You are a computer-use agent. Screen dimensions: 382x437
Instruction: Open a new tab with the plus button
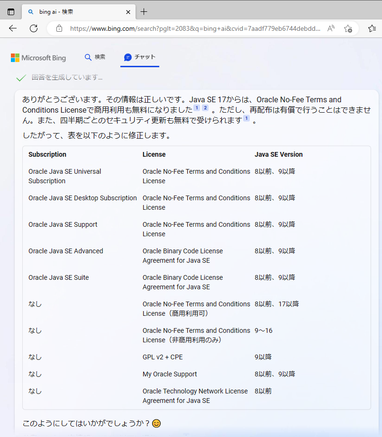coord(144,11)
